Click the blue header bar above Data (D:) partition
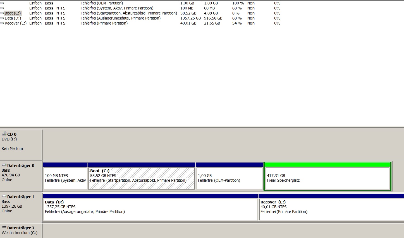 [x=150, y=196]
